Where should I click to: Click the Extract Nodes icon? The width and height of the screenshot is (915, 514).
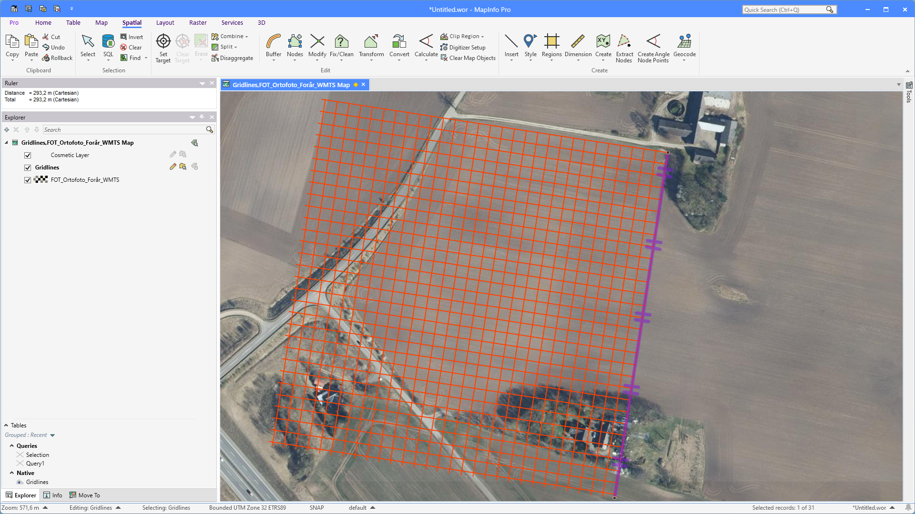[x=624, y=42]
